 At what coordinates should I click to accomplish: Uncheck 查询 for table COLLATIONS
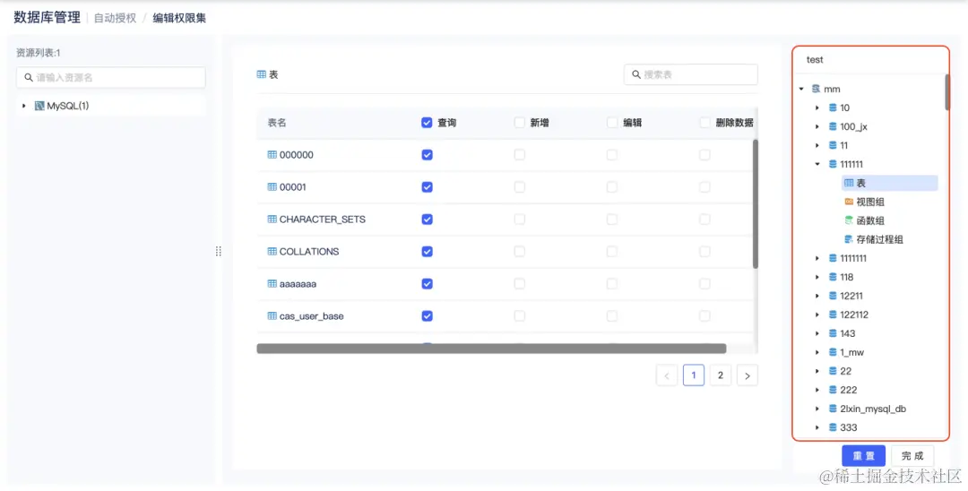pos(427,252)
